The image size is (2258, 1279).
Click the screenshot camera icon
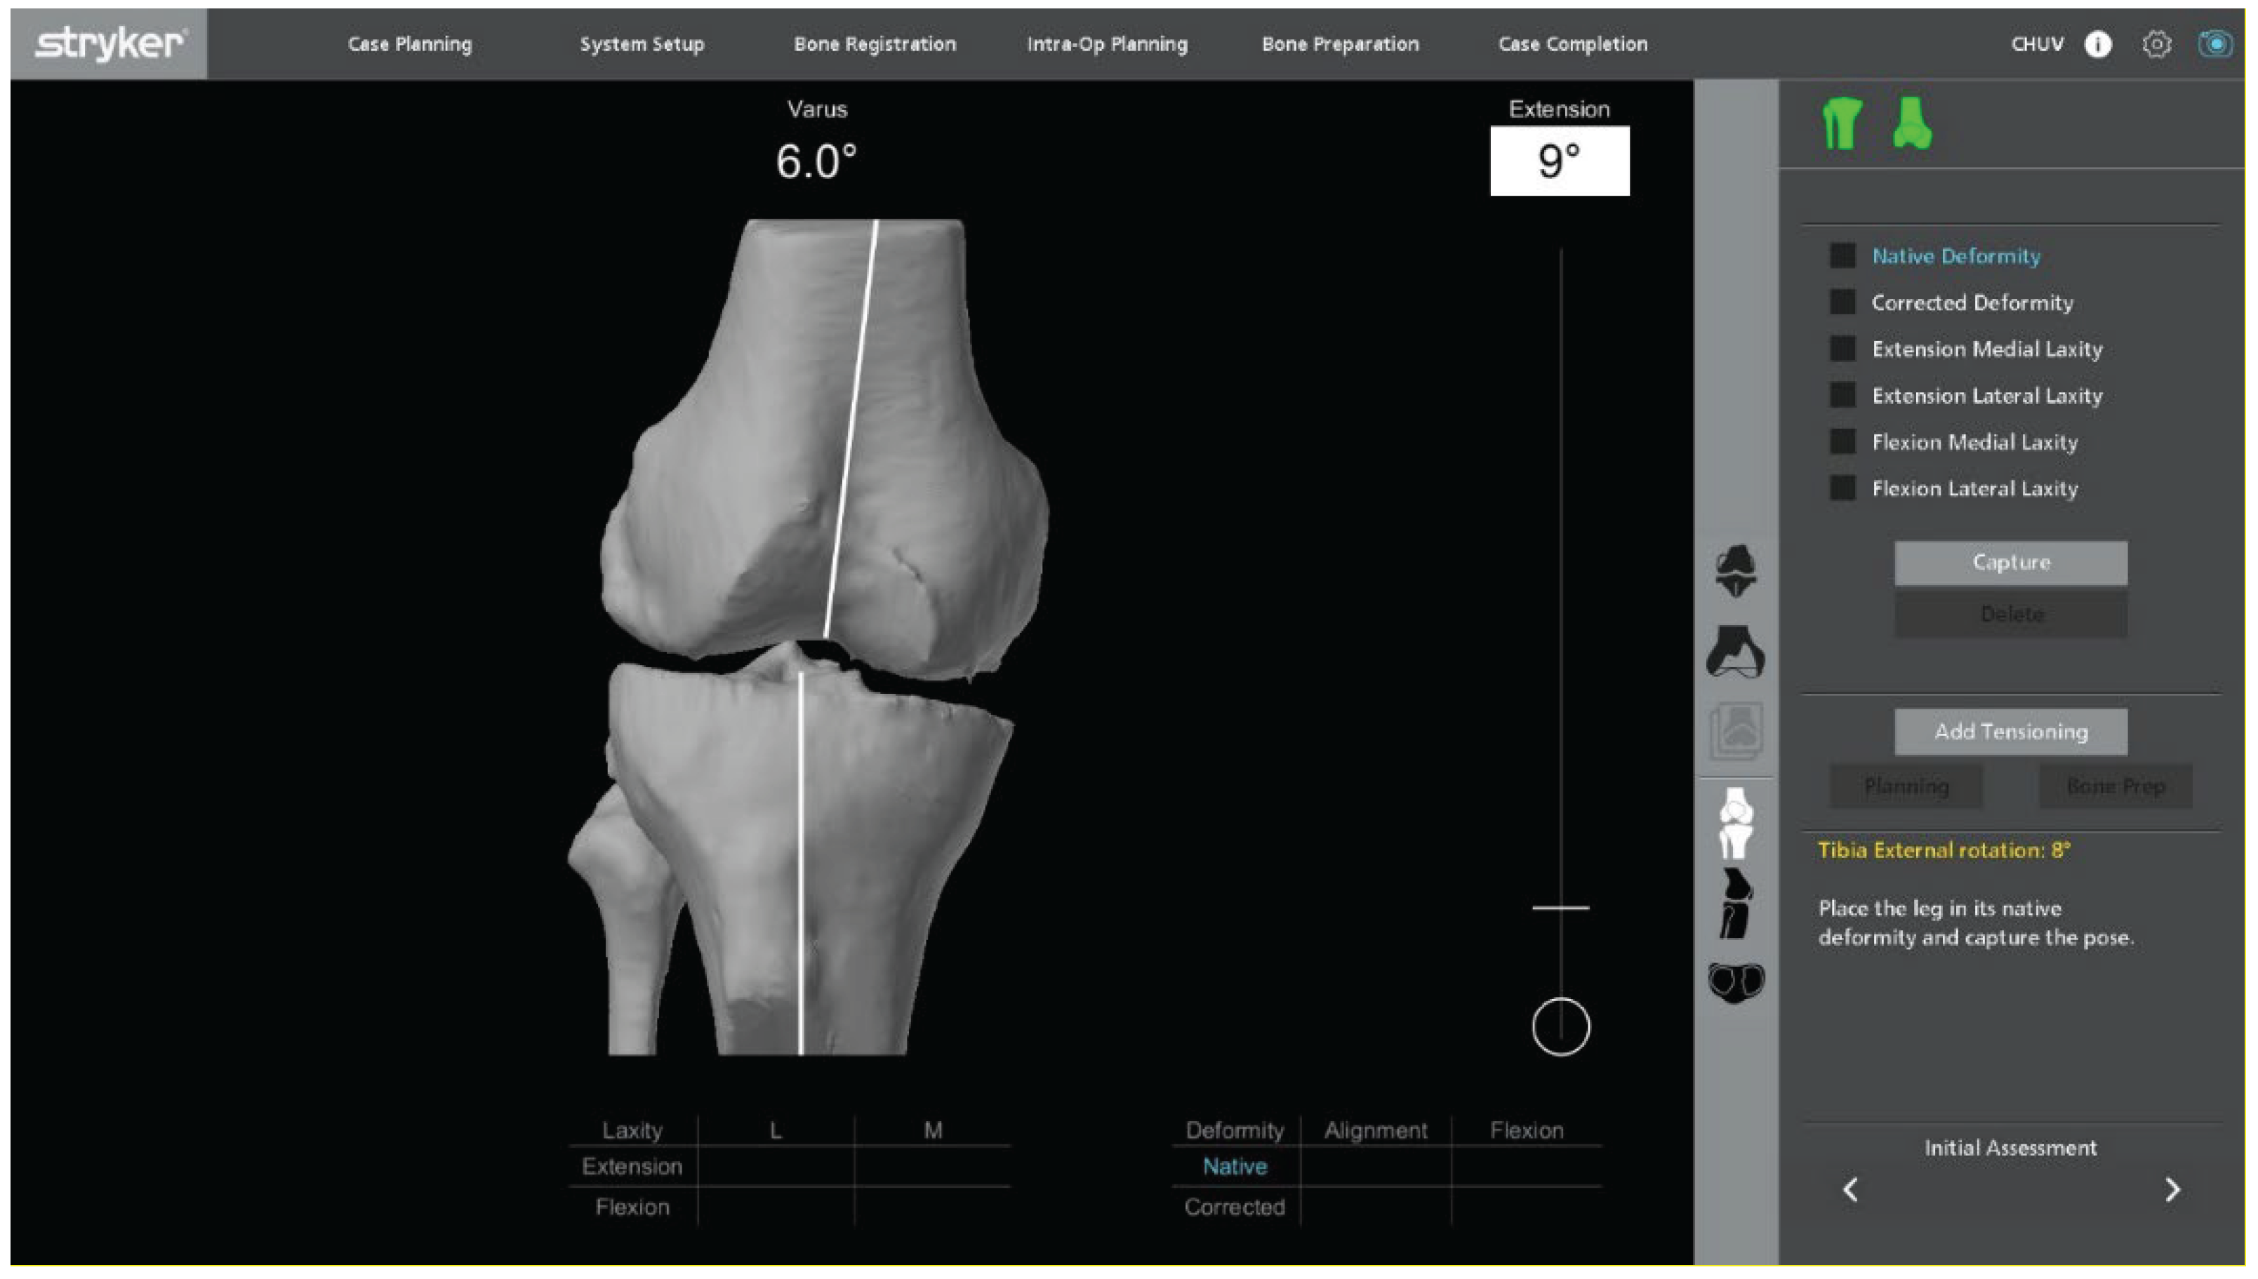(x=2214, y=44)
